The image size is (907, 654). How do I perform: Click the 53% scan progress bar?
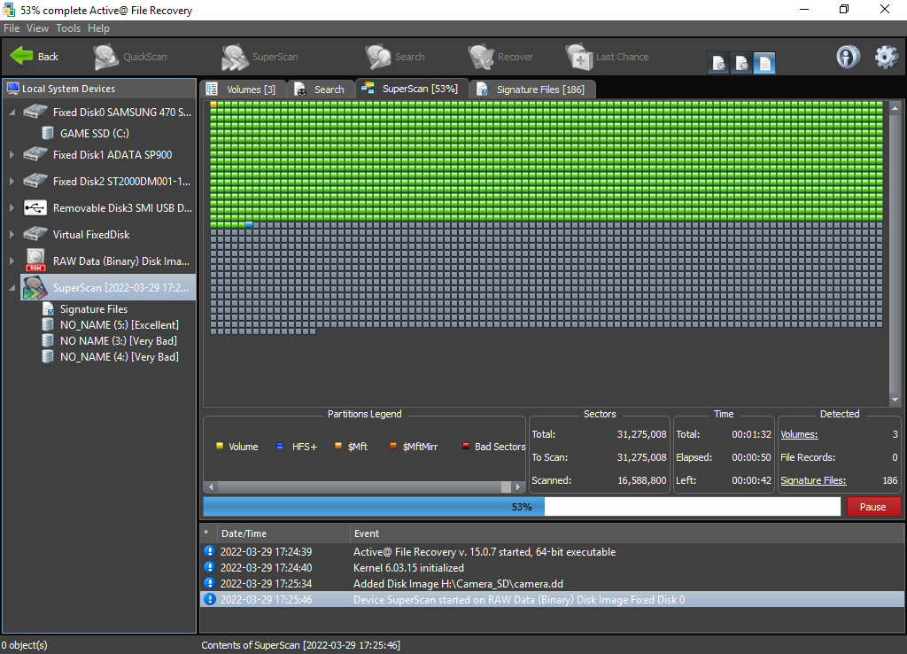[x=521, y=507]
